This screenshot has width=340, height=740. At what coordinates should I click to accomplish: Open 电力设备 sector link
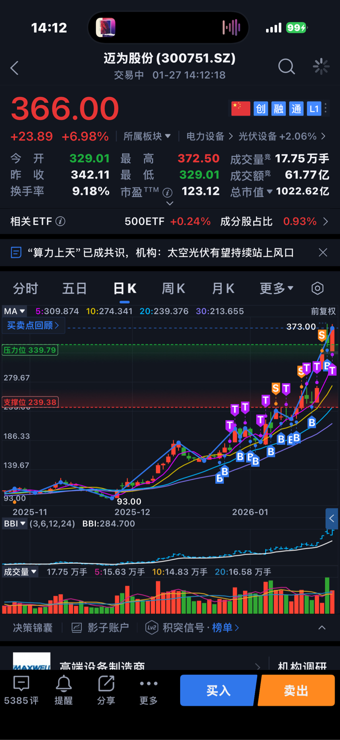click(209, 136)
